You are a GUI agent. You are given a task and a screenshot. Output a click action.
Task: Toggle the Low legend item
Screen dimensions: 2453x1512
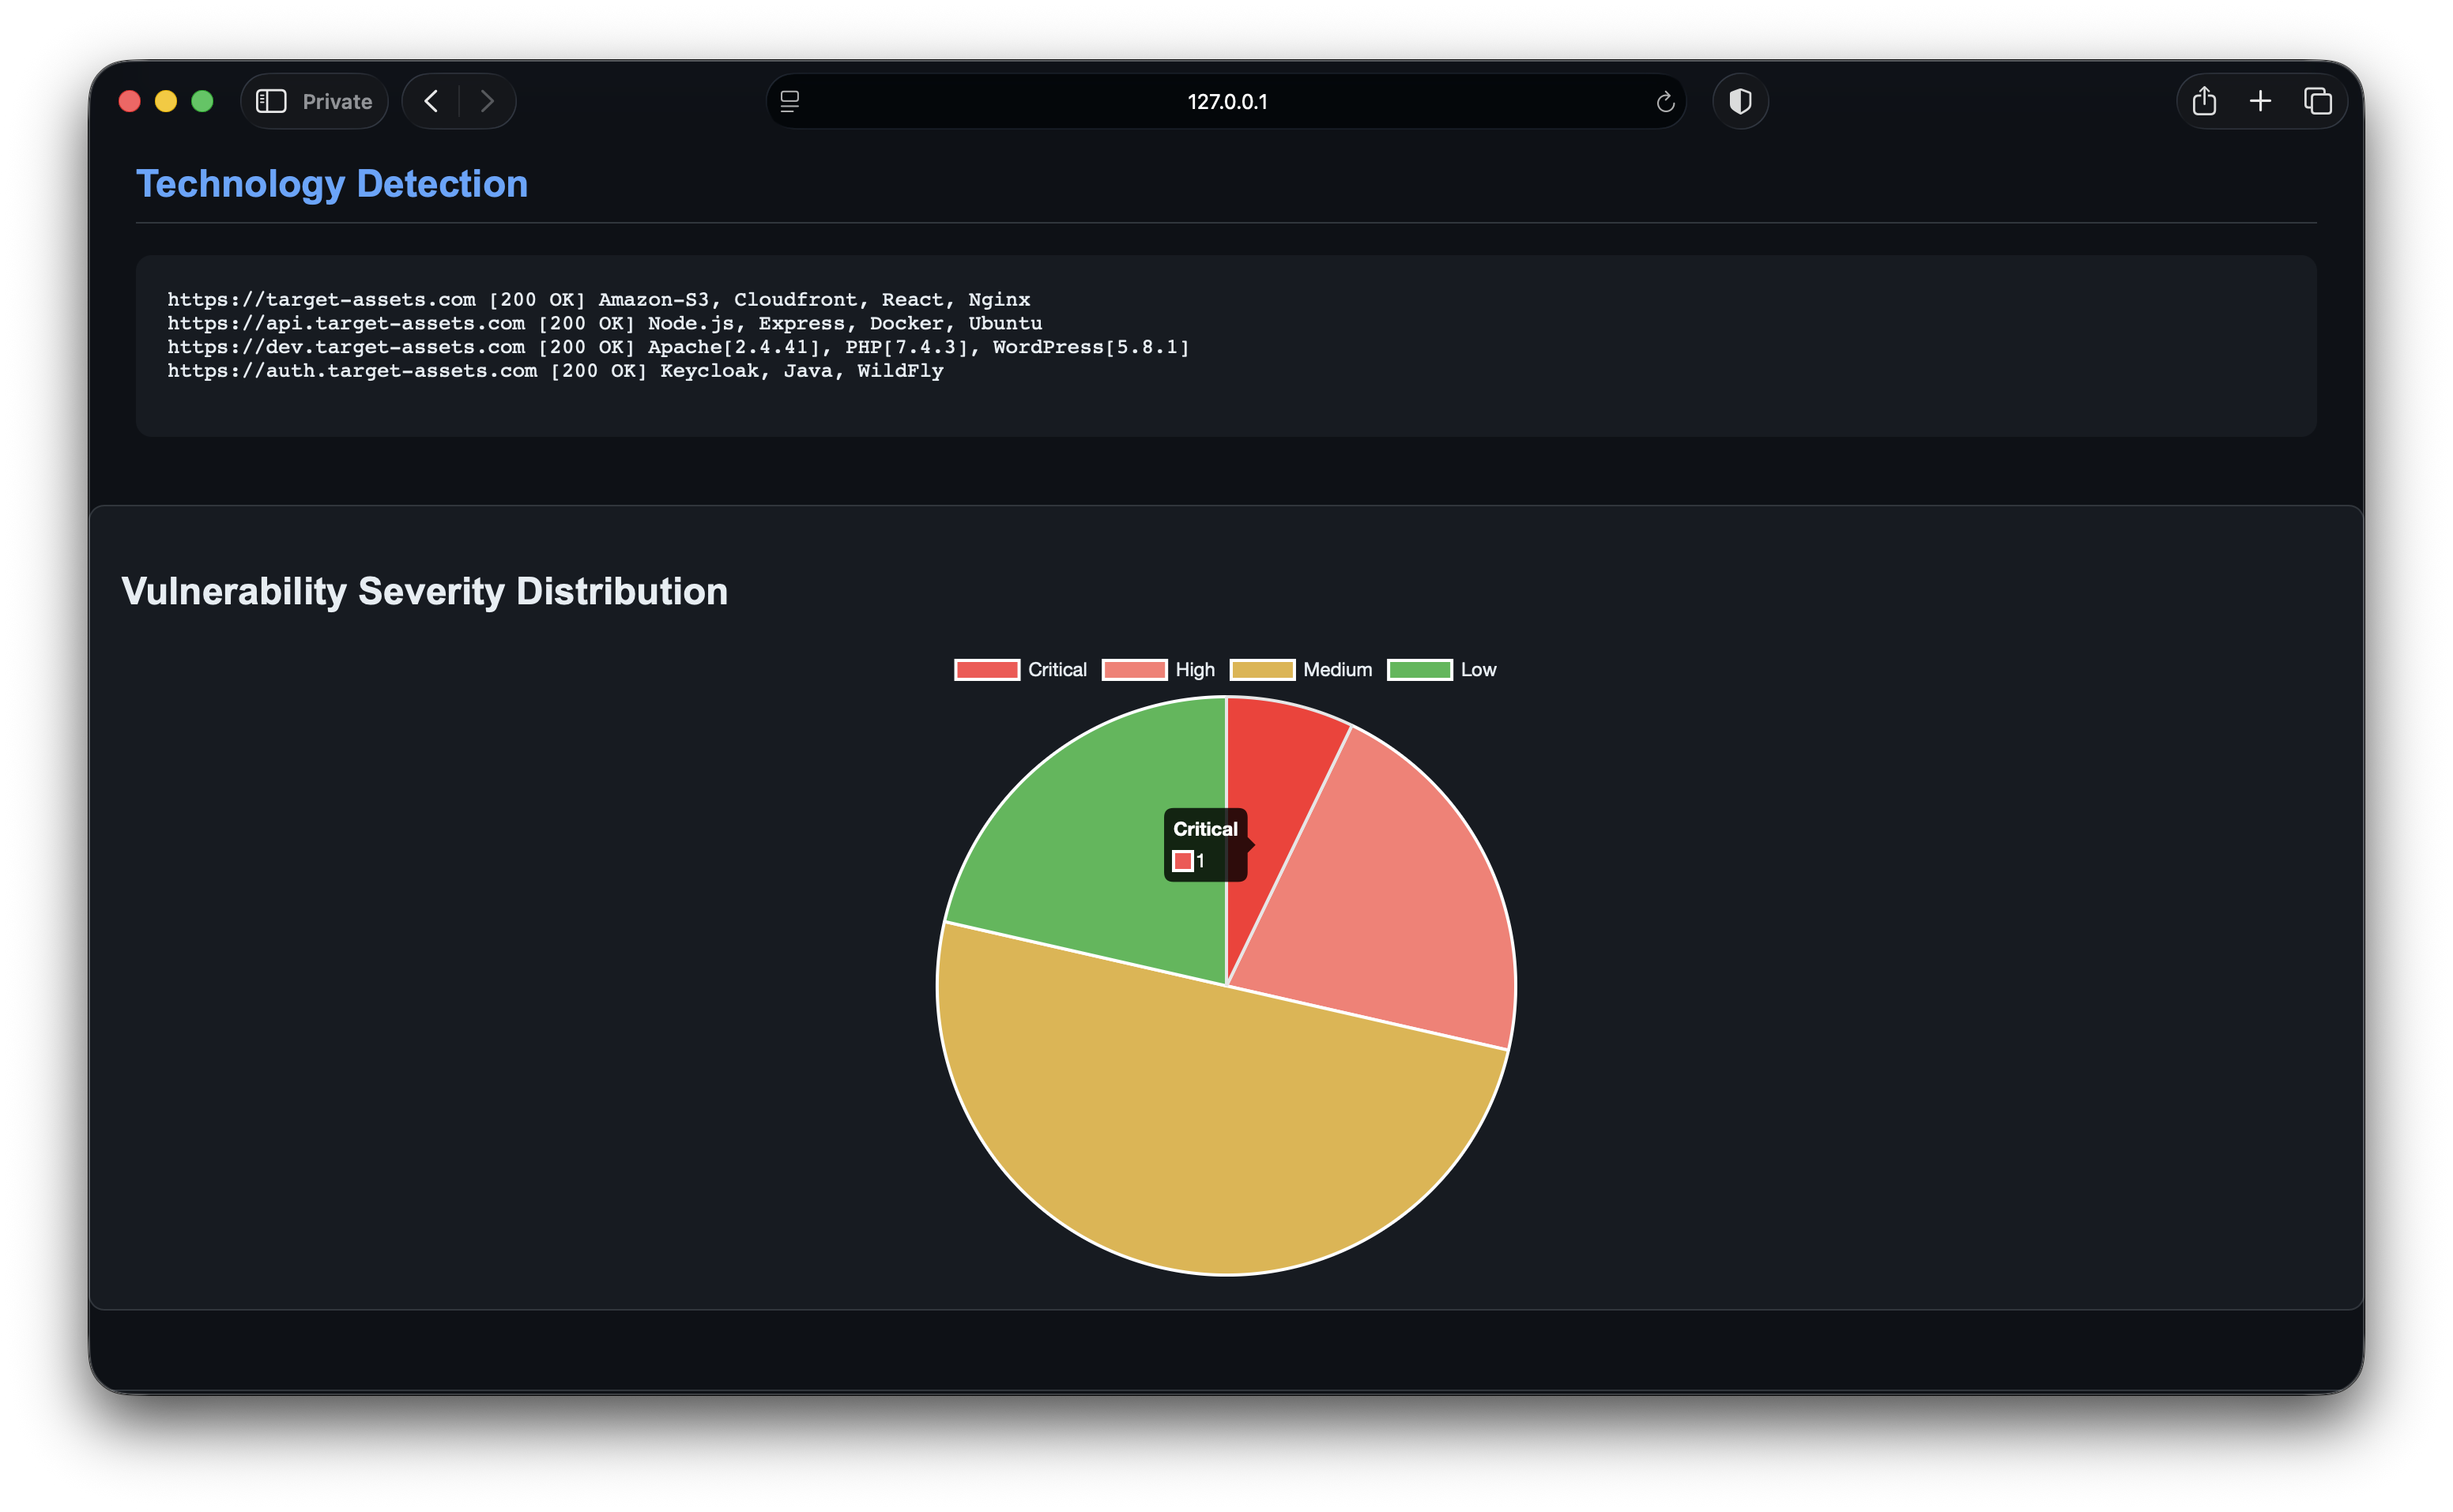(1441, 670)
